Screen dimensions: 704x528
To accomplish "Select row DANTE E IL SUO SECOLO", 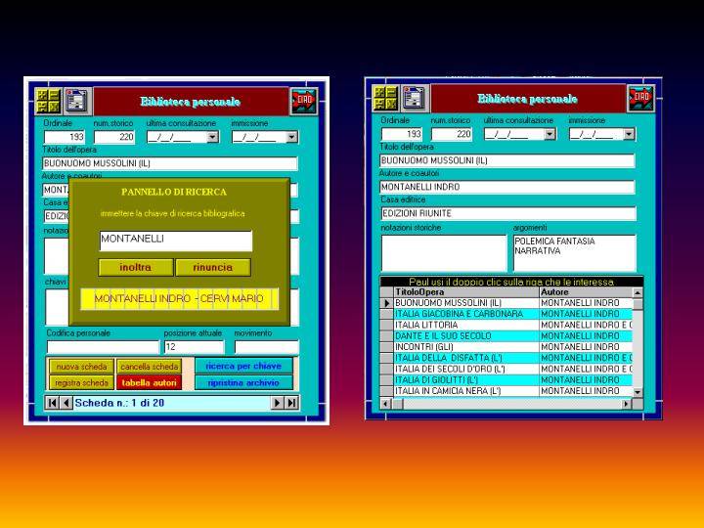I will coord(512,335).
